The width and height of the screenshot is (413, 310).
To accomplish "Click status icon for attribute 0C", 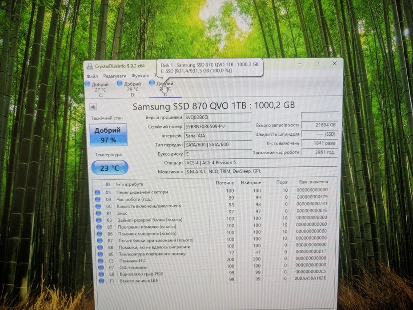I will click(x=98, y=206).
